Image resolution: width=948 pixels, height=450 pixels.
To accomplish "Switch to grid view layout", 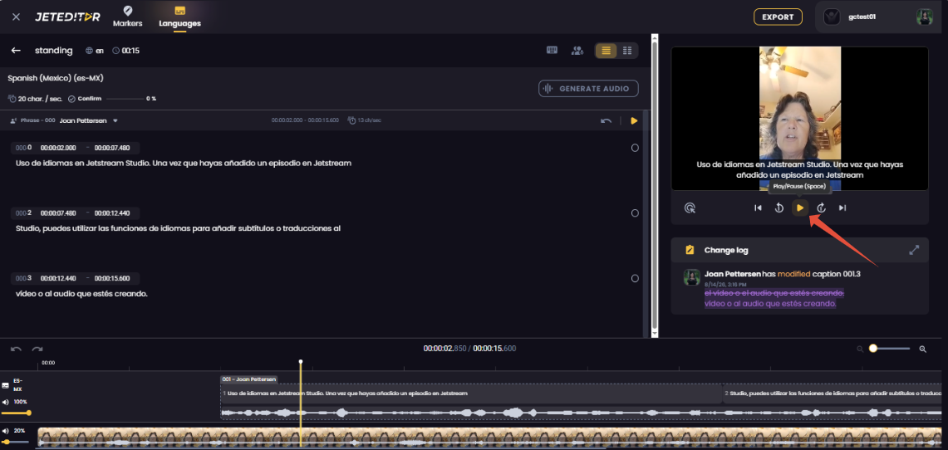I will (627, 51).
